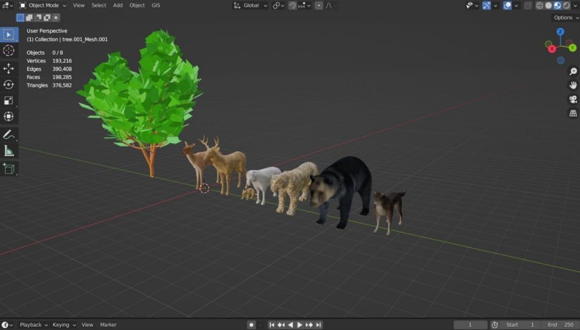Switch to rendered viewport shading
The image size is (580, 330).
pos(566,6)
